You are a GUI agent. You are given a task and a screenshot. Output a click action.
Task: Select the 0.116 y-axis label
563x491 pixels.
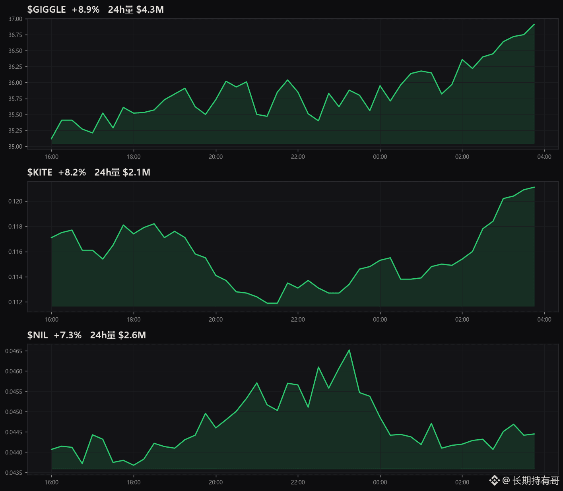16,252
